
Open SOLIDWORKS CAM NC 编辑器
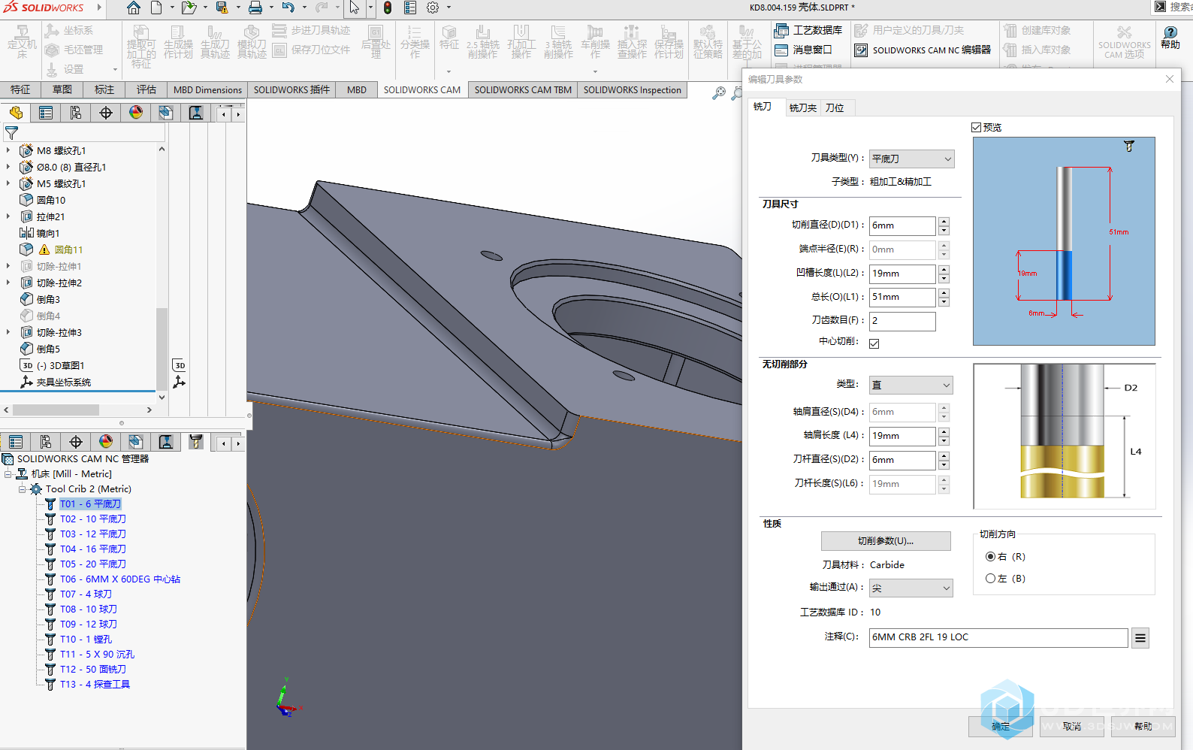[923, 50]
